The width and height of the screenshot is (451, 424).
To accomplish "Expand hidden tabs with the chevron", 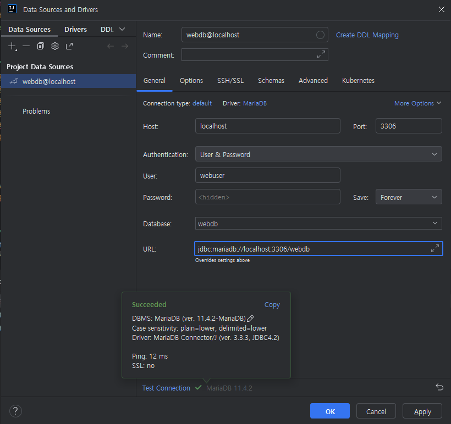I will click(122, 29).
